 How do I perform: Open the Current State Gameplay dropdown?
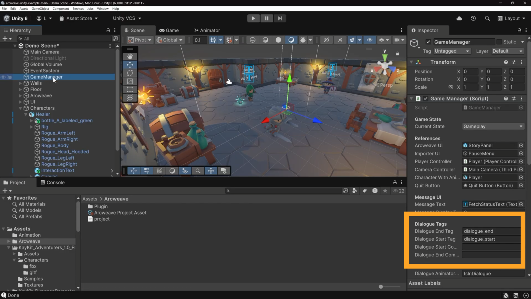[493, 127]
